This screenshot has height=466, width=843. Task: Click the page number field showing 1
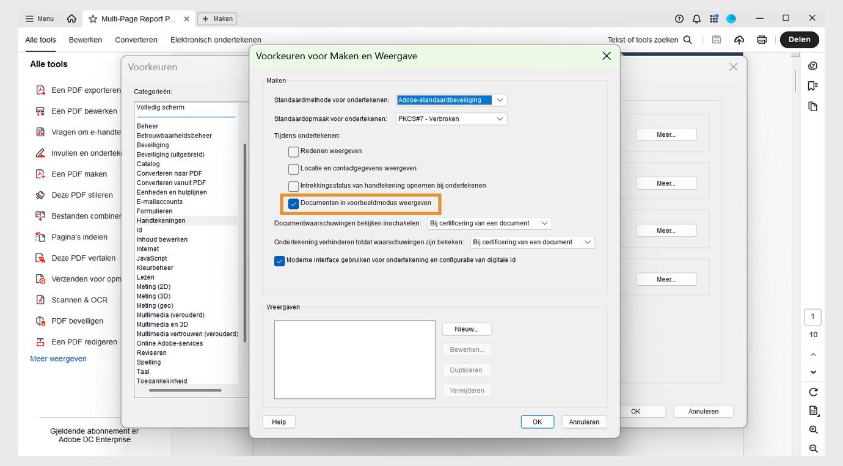(812, 317)
